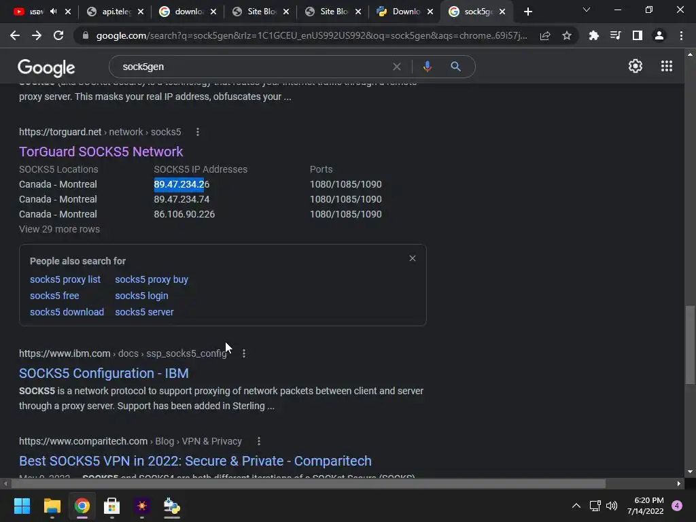Go forward with the browser forward arrow
The image size is (696, 522).
37,35
